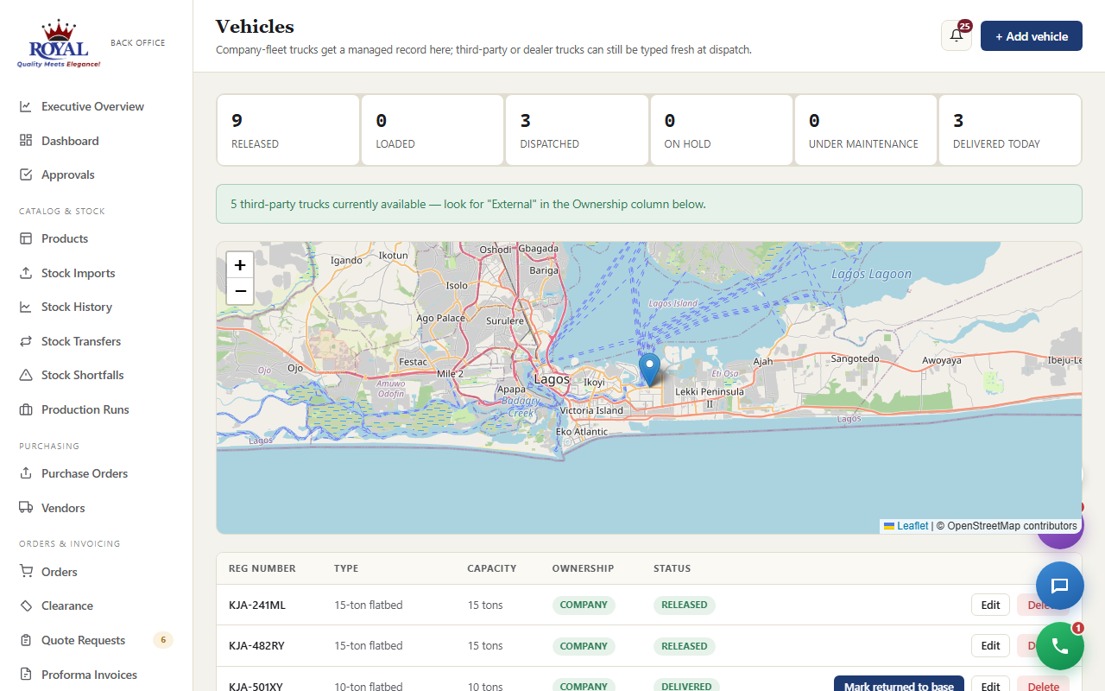Select the Dispatched count card
The width and height of the screenshot is (1105, 691).
tap(577, 130)
